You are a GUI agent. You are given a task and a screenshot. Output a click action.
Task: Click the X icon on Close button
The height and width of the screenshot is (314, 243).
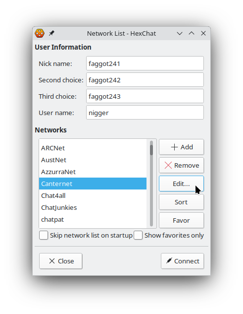(x=52, y=261)
